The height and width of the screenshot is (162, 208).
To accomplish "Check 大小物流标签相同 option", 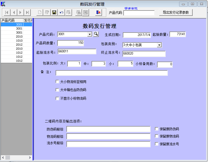I will (57, 82).
